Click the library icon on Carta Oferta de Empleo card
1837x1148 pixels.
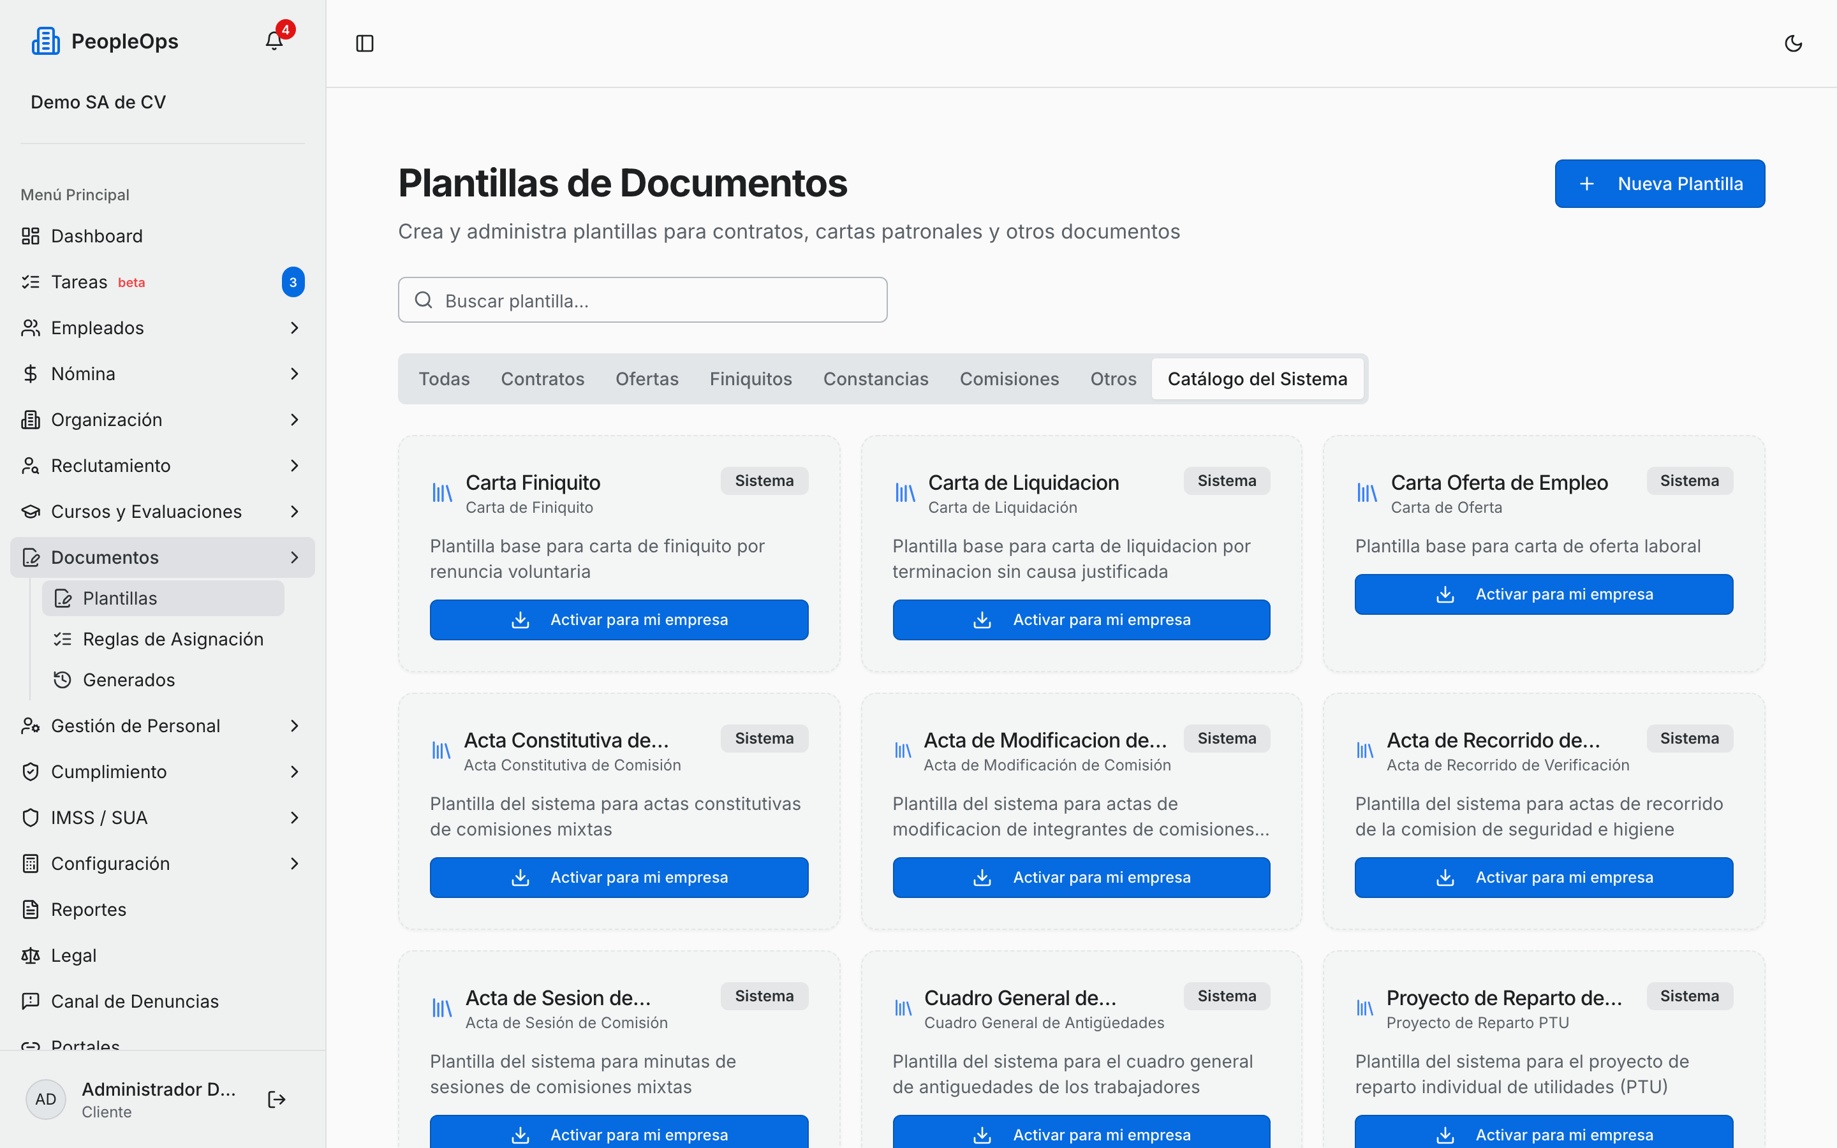coord(1367,493)
